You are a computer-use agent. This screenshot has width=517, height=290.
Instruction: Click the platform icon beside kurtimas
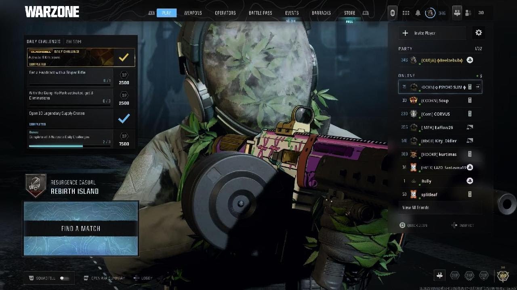click(470, 154)
